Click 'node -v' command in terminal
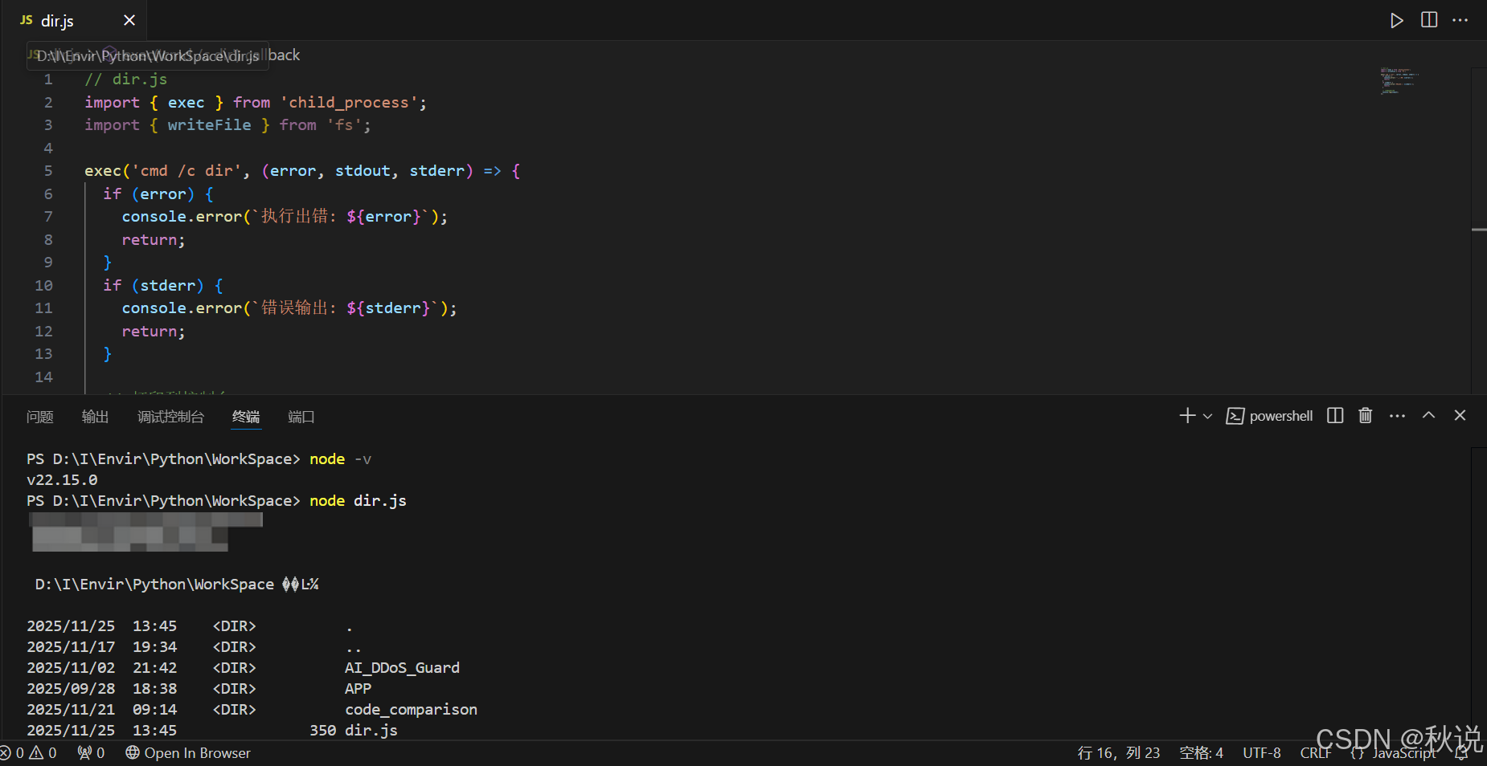 pos(340,459)
